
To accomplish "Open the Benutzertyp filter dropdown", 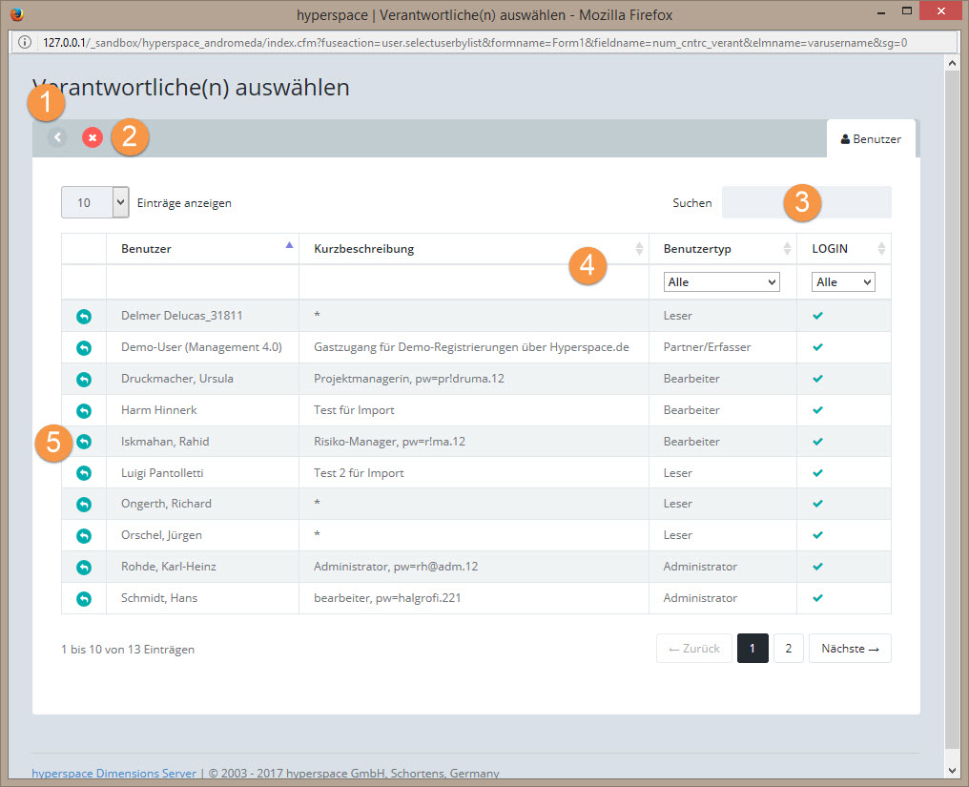I will coord(721,282).
